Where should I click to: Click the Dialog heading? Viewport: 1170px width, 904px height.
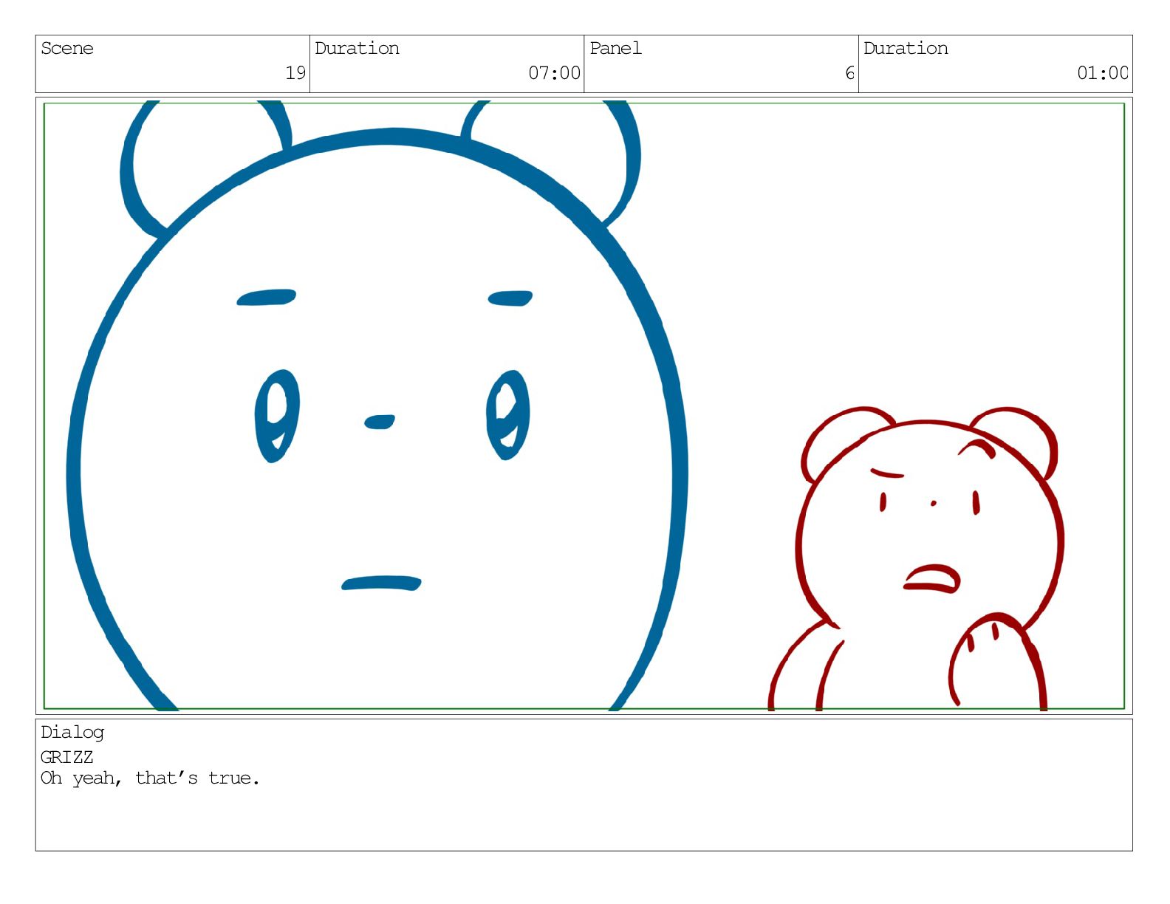pos(72,733)
